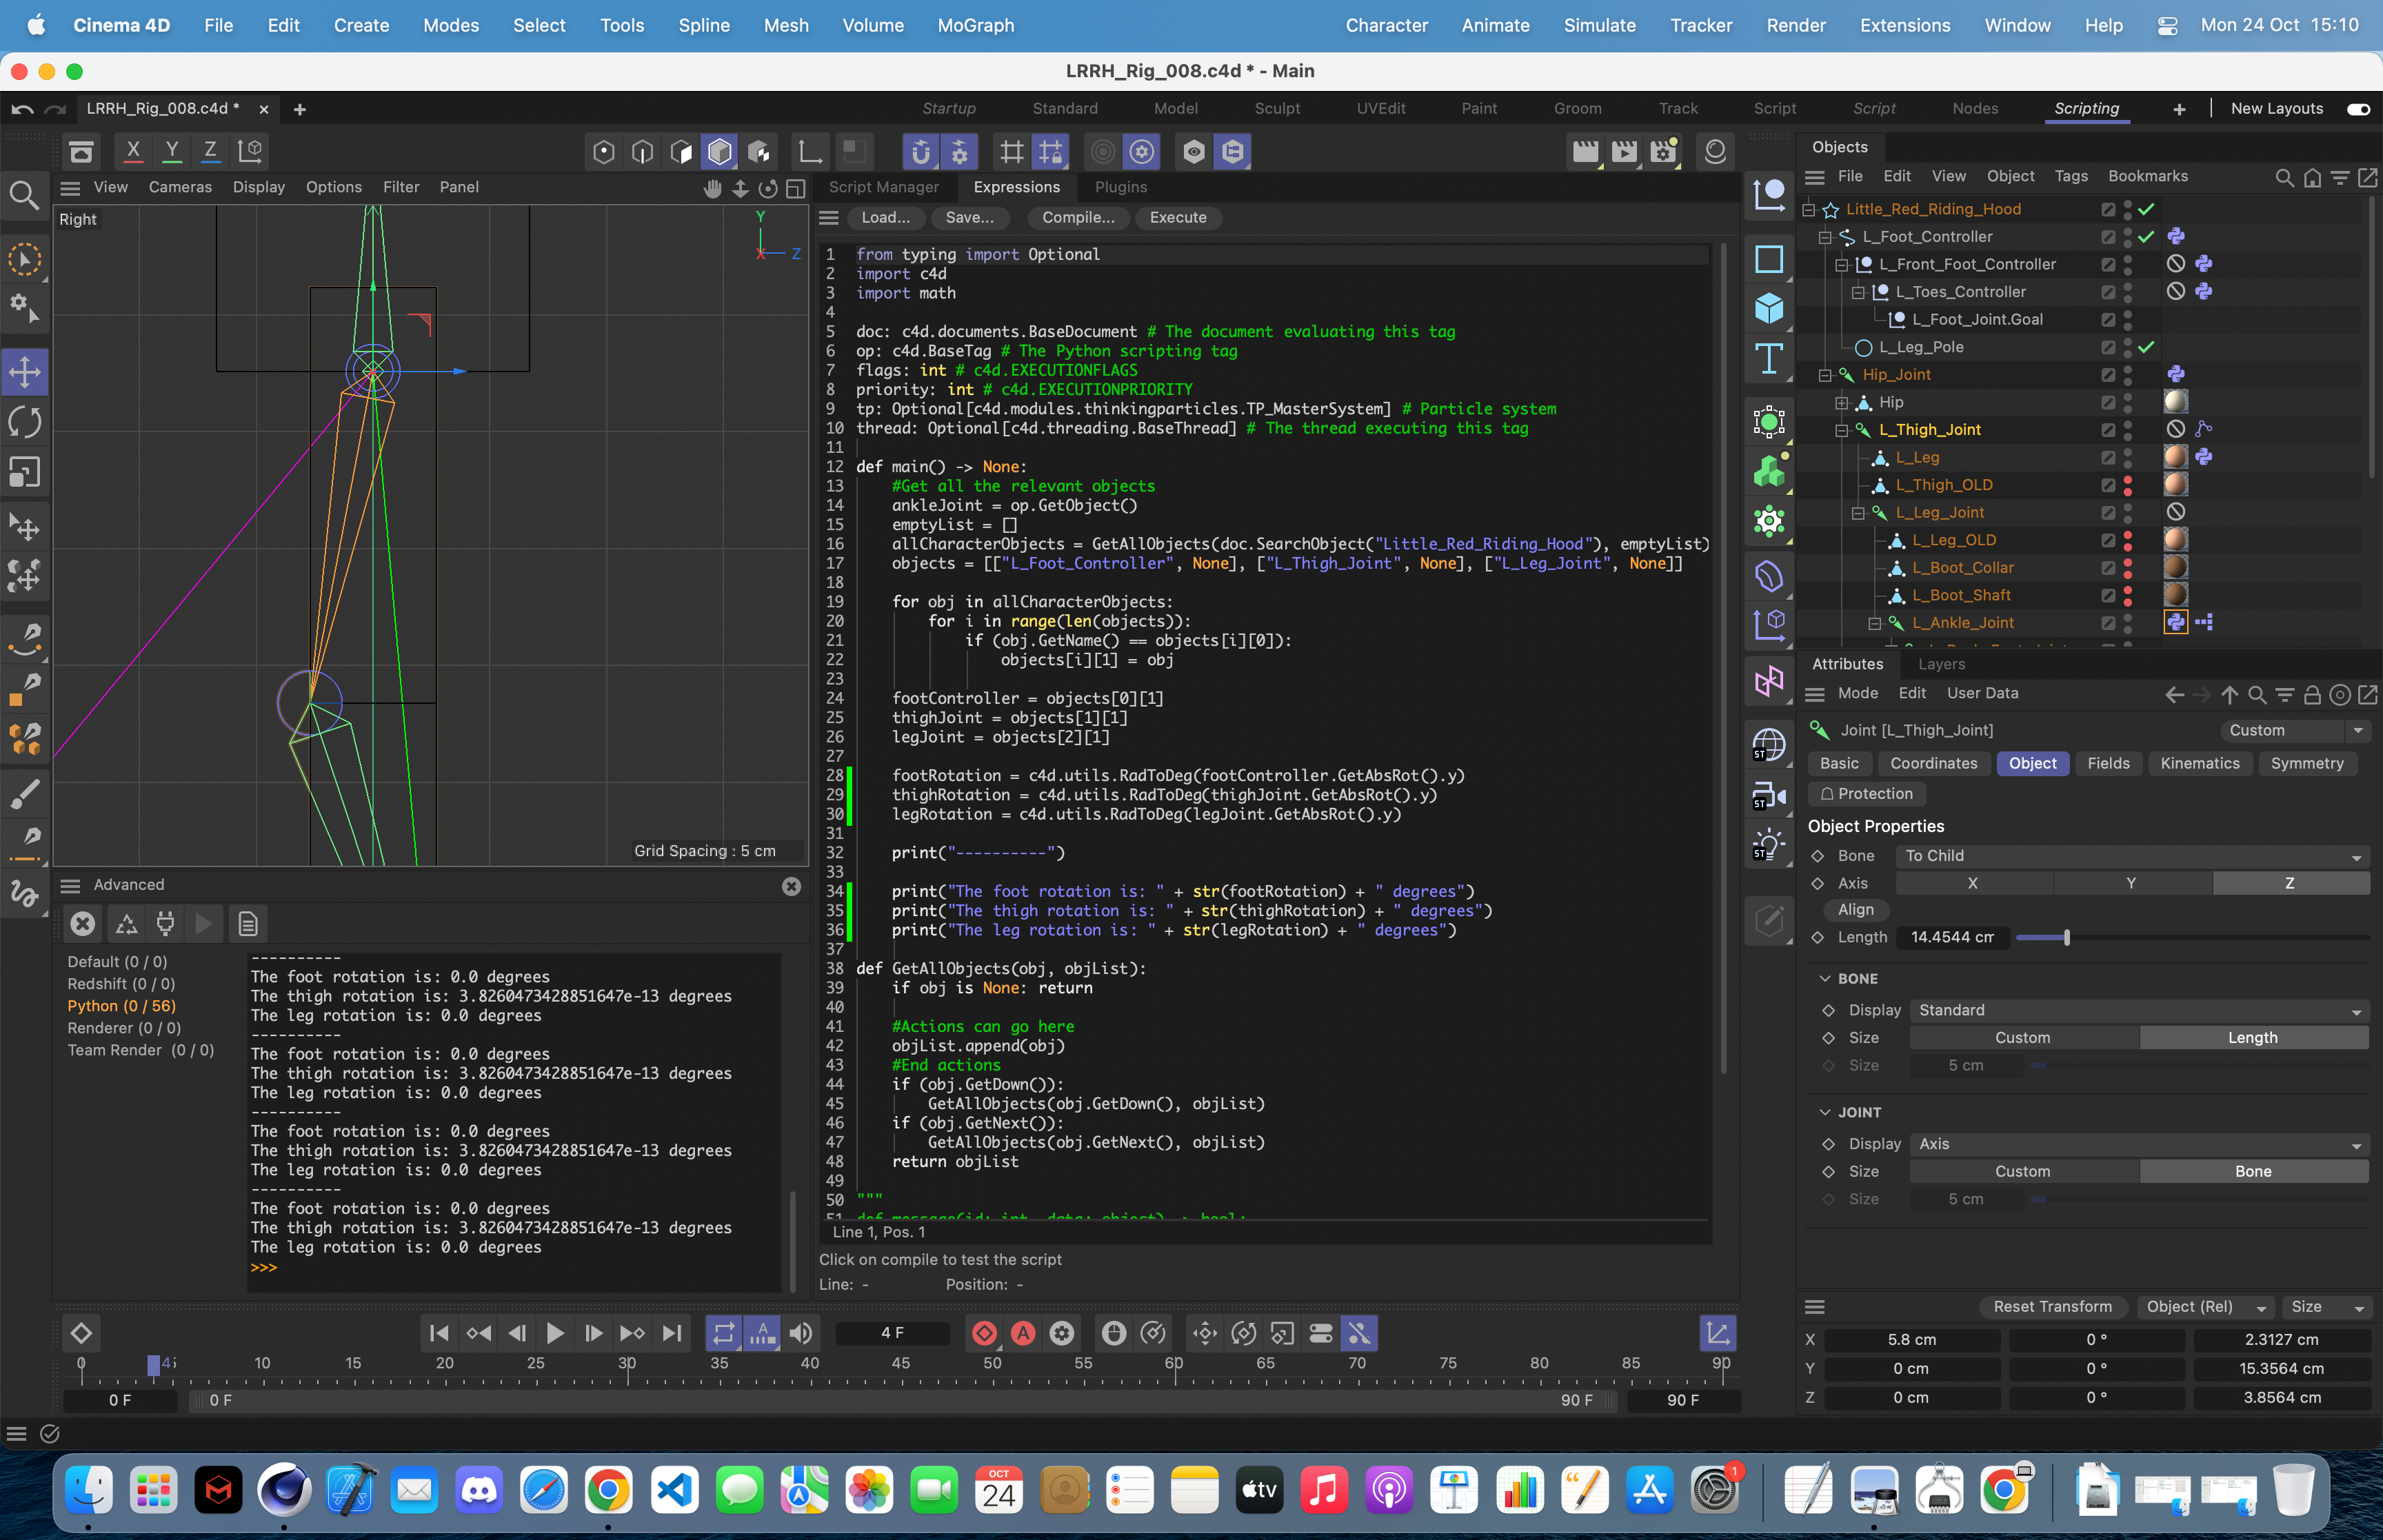
Task: Open Render Settings clapperboard gear icon
Action: point(1663,152)
